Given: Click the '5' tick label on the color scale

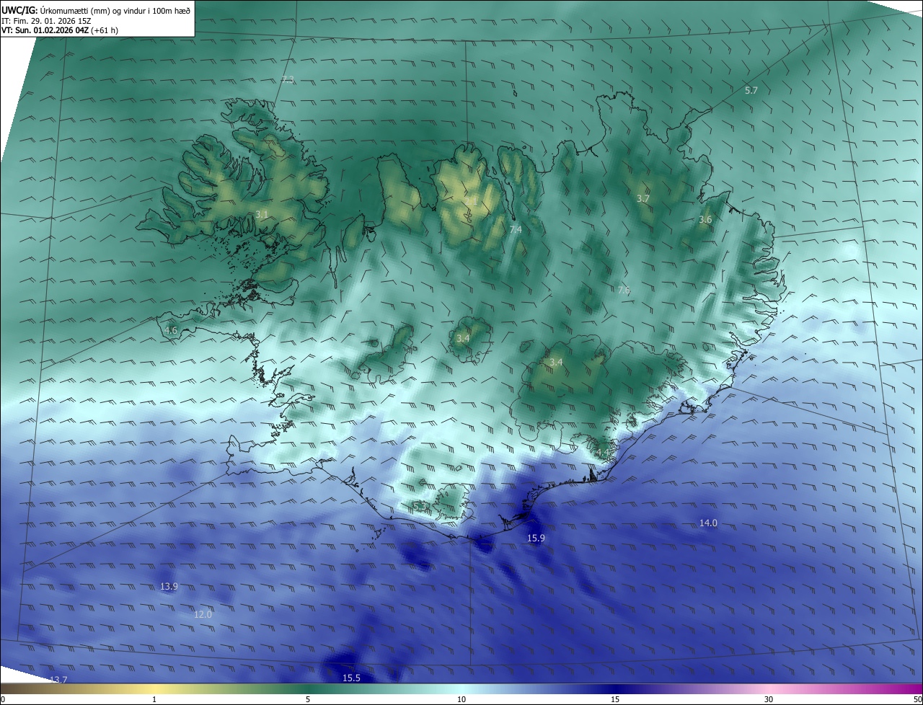Looking at the screenshot, I should coord(308,699).
